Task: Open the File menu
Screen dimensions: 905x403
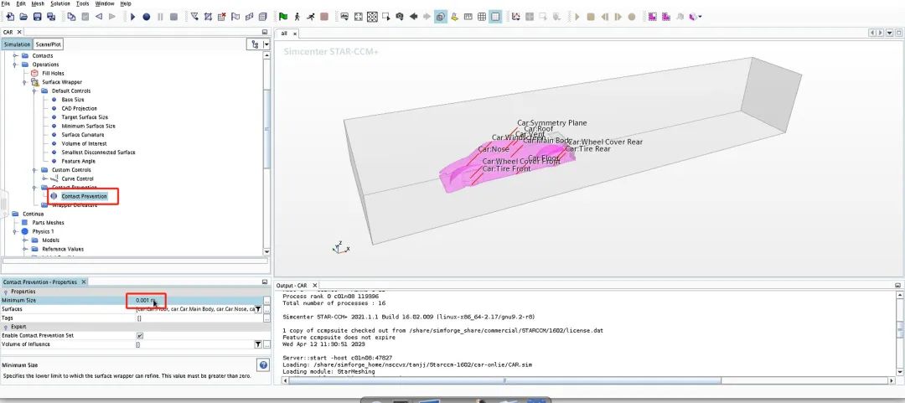Action: pos(5,3)
